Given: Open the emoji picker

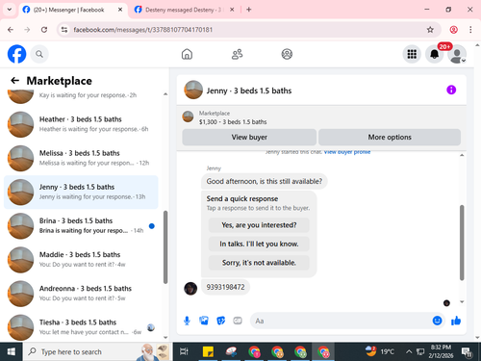Looking at the screenshot, I should point(437,321).
